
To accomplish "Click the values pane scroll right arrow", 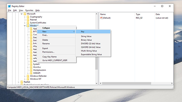I will pyautogui.click(x=172, y=83).
